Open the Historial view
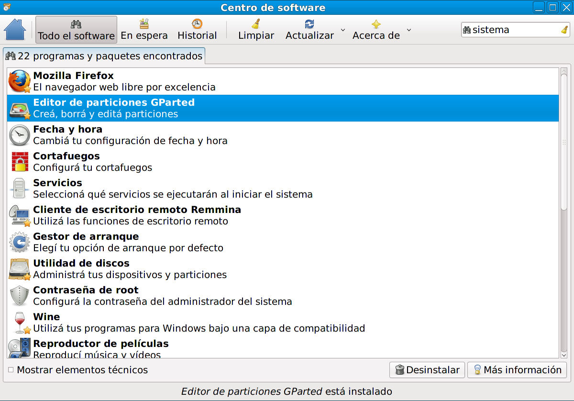This screenshot has width=574, height=401. click(197, 30)
